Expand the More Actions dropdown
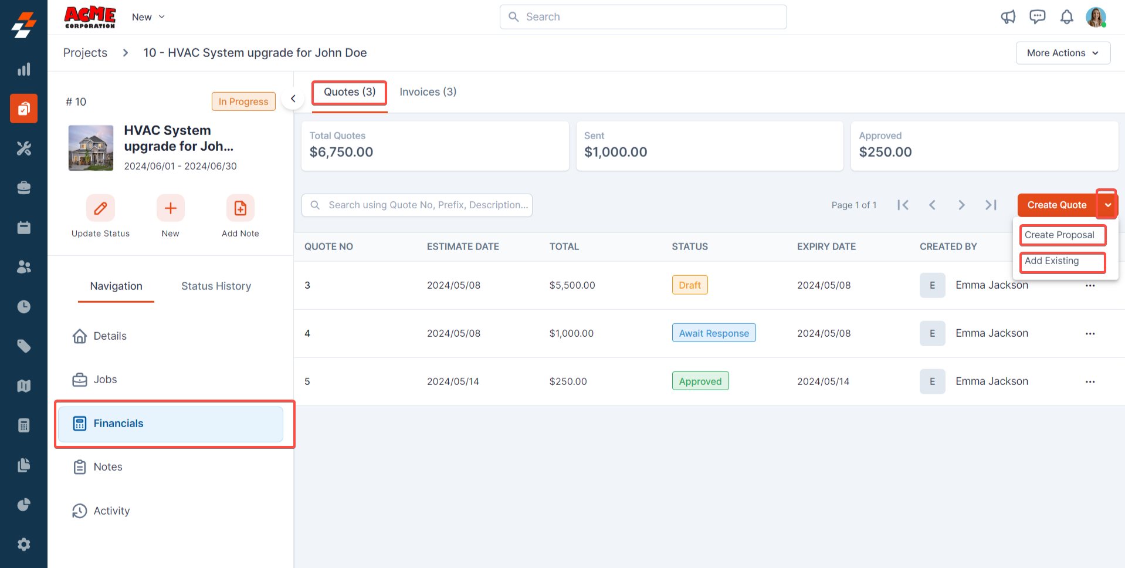Screen dimensions: 1125x568 coord(1062,53)
